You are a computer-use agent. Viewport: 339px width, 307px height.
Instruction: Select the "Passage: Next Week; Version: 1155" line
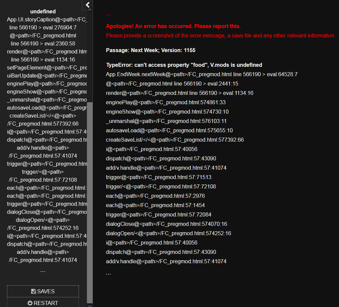point(150,50)
